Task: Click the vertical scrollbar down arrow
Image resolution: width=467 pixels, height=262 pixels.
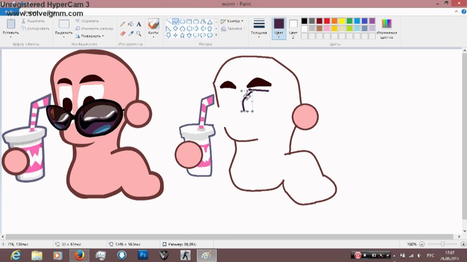Action: (x=464, y=231)
